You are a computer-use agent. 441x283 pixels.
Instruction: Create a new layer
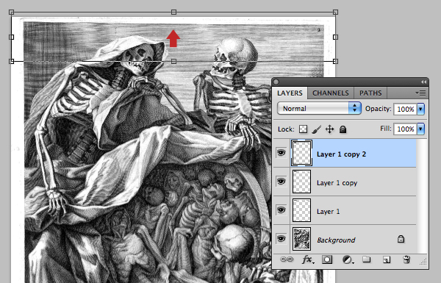(387, 259)
